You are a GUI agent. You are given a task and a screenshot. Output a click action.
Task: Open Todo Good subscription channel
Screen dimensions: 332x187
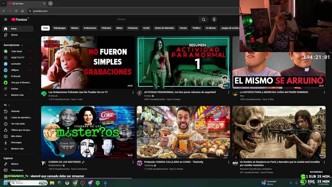18,51
